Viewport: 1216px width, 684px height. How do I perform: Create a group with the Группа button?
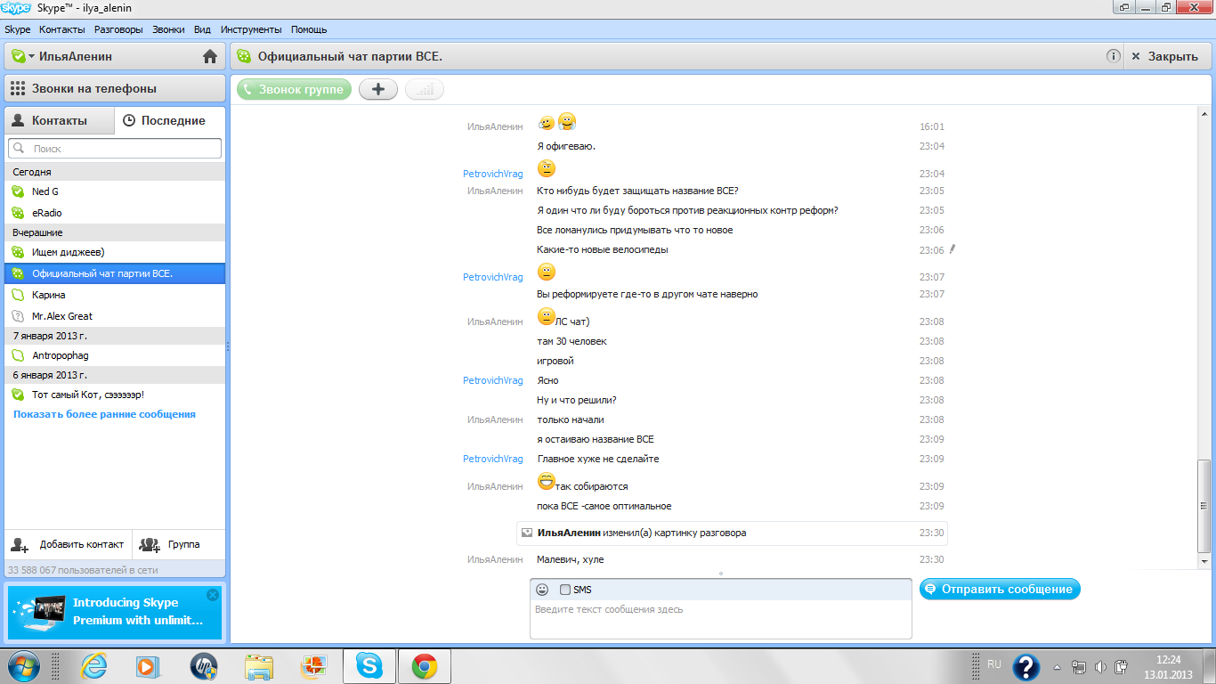(179, 544)
